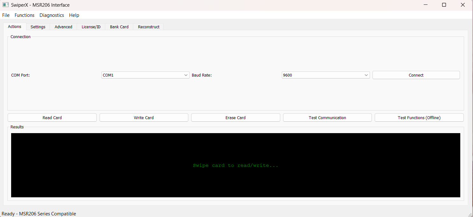Open the Help menu

[74, 15]
